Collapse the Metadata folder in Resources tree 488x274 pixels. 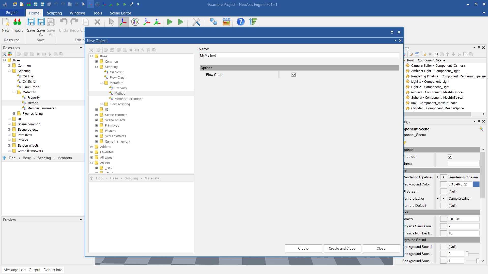(x=14, y=92)
